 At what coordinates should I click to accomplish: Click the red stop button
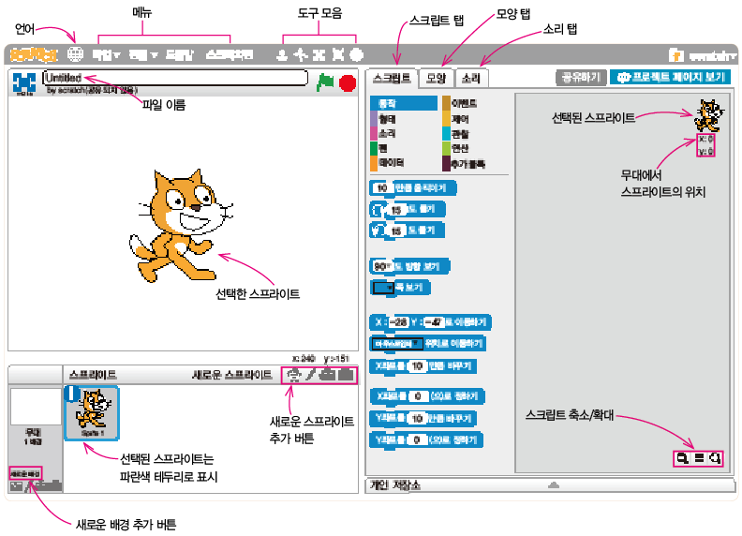pyautogui.click(x=348, y=83)
